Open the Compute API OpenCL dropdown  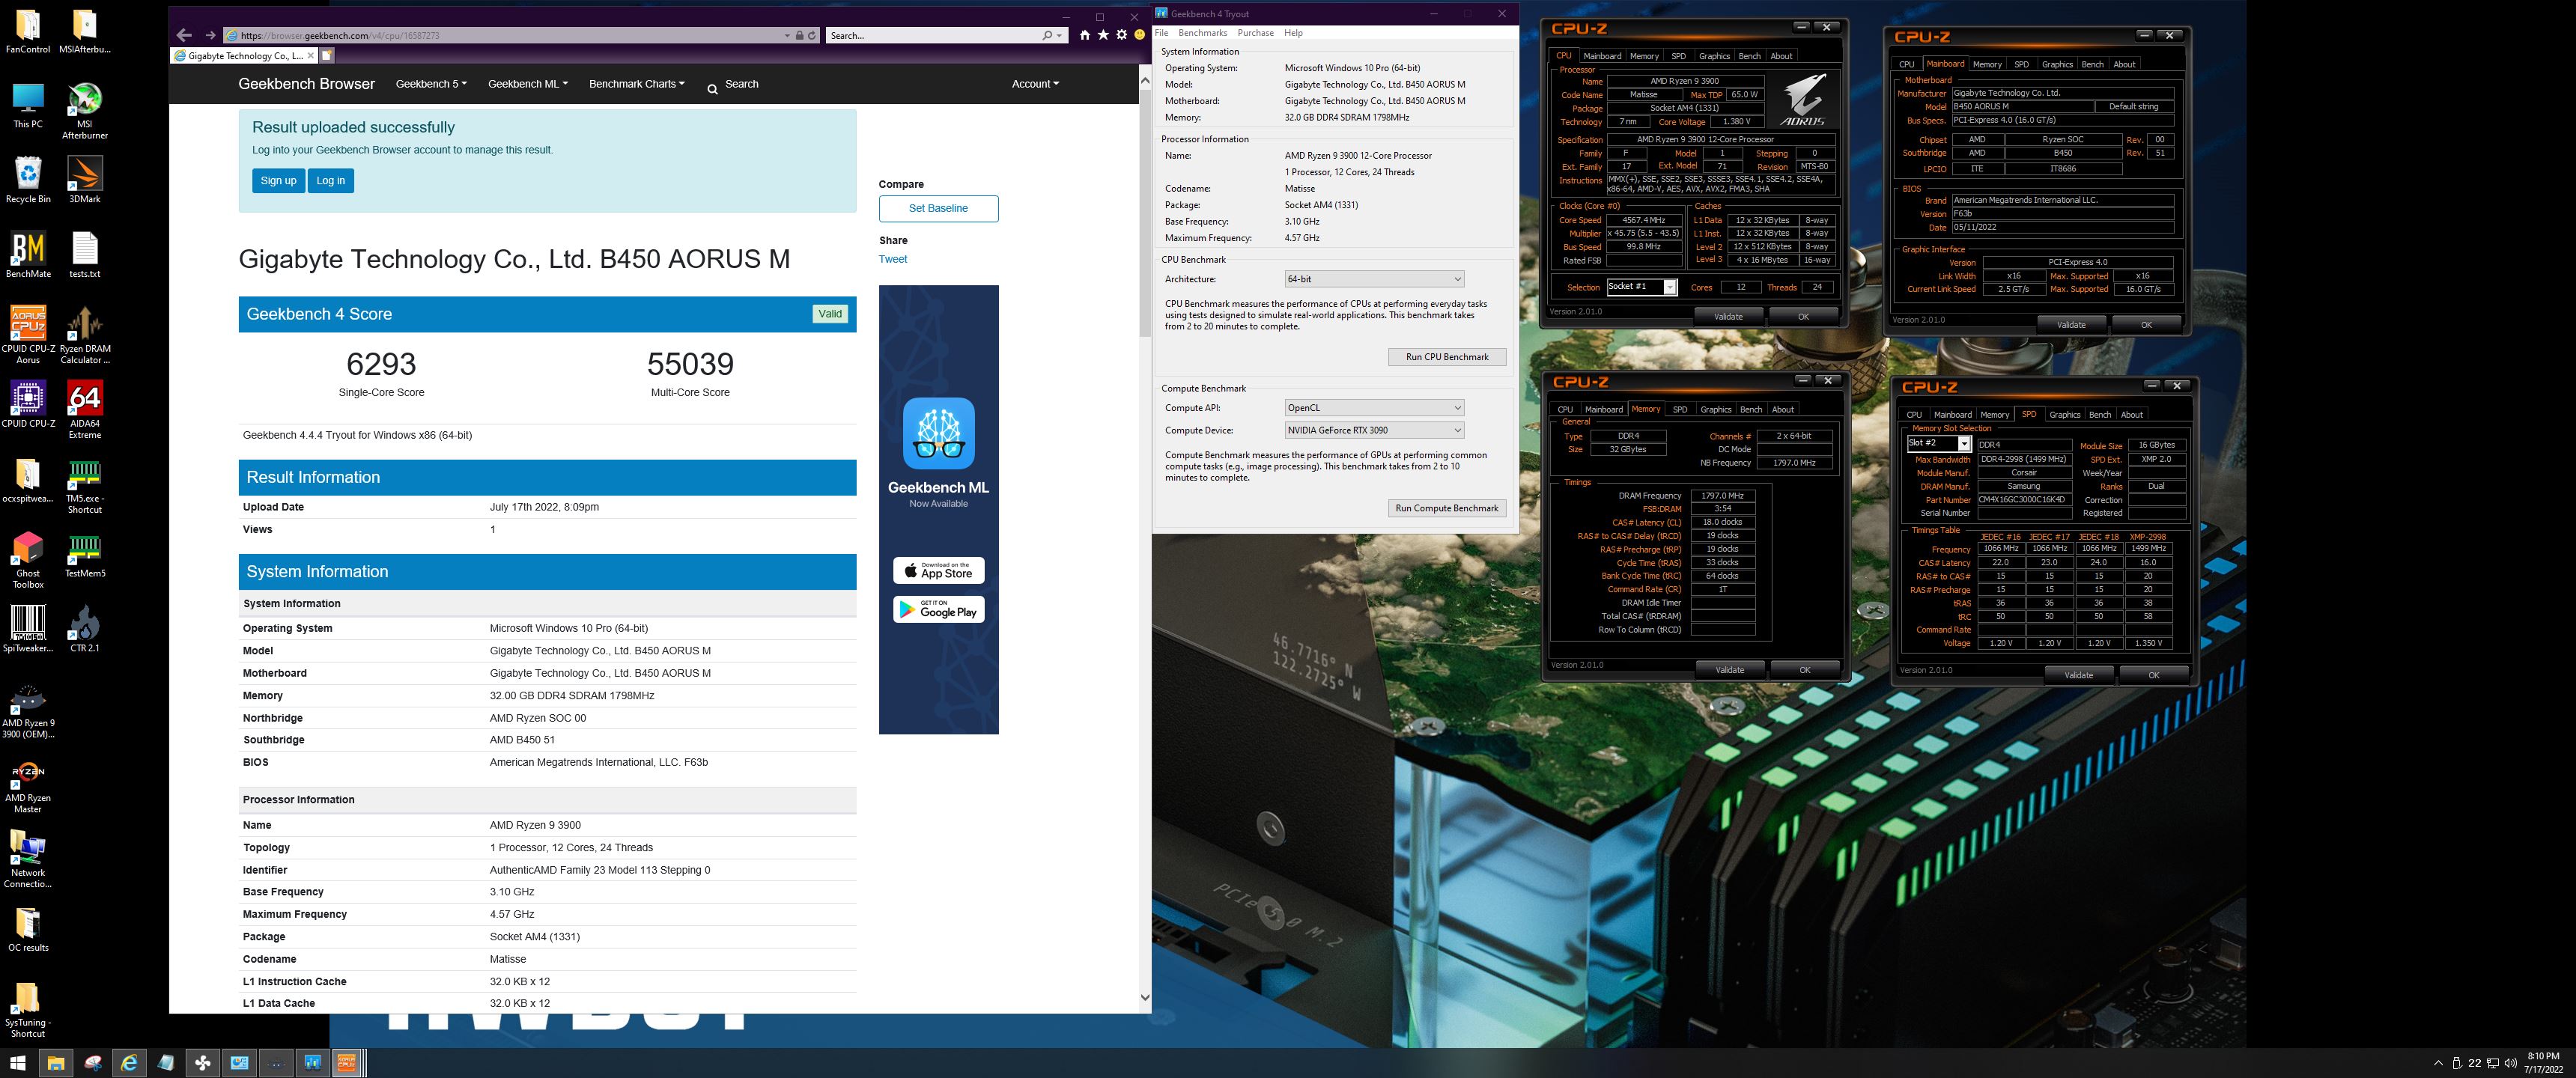point(1374,408)
